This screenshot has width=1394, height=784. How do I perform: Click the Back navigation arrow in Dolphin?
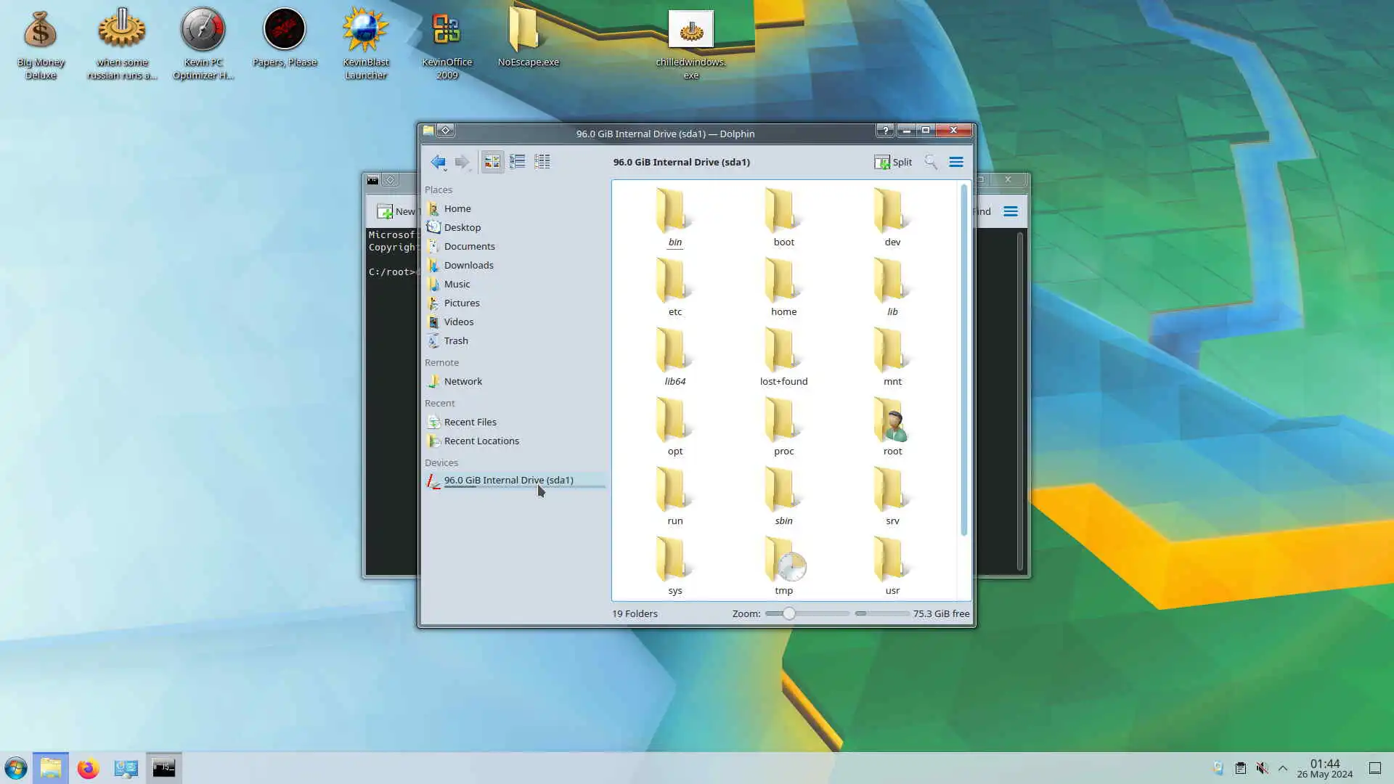pyautogui.click(x=438, y=162)
